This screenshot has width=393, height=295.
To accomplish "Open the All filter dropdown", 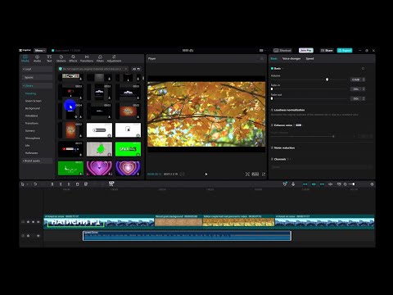I will 136,69.
